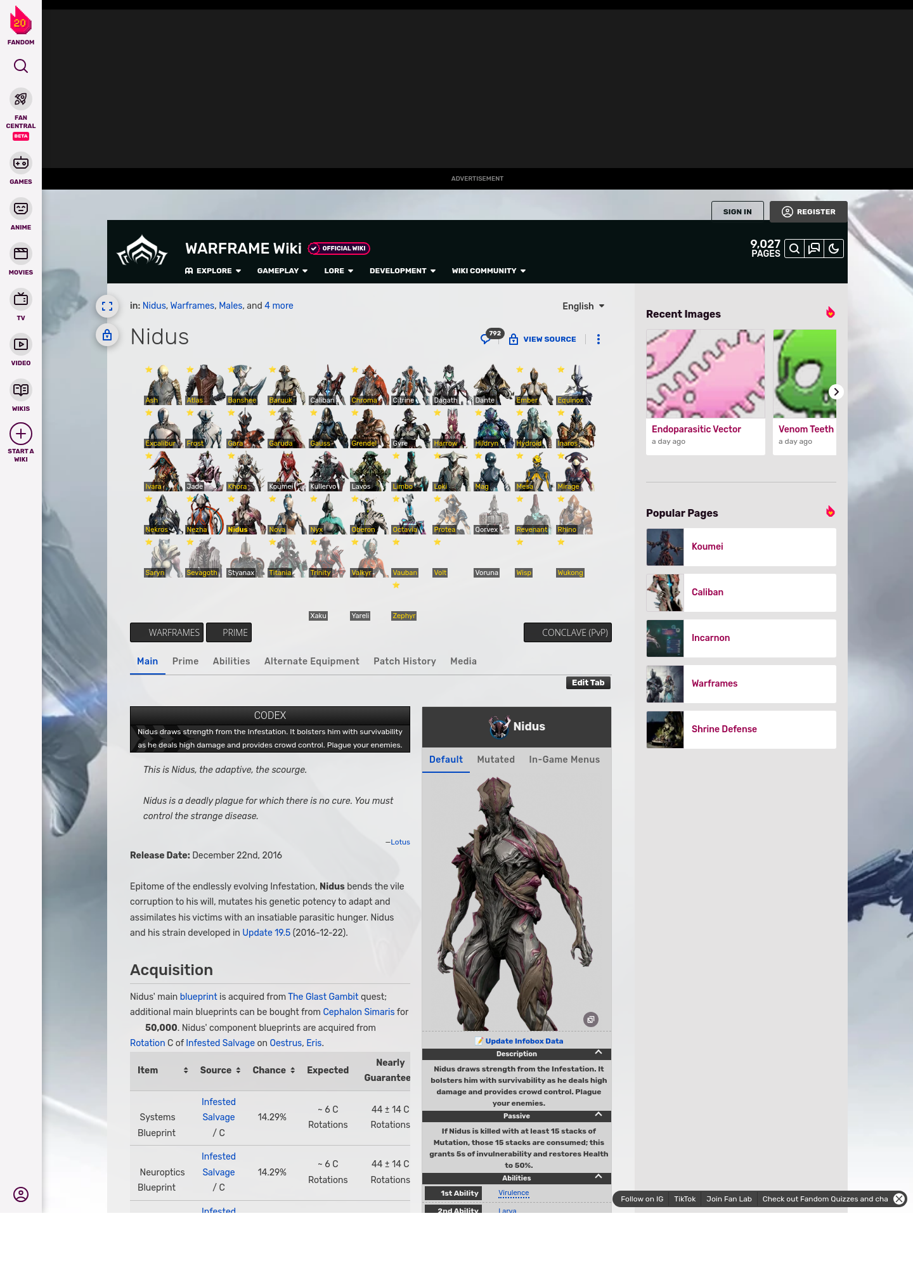Switch to the Abilities tab
This screenshot has width=913, height=1268.
point(231,661)
